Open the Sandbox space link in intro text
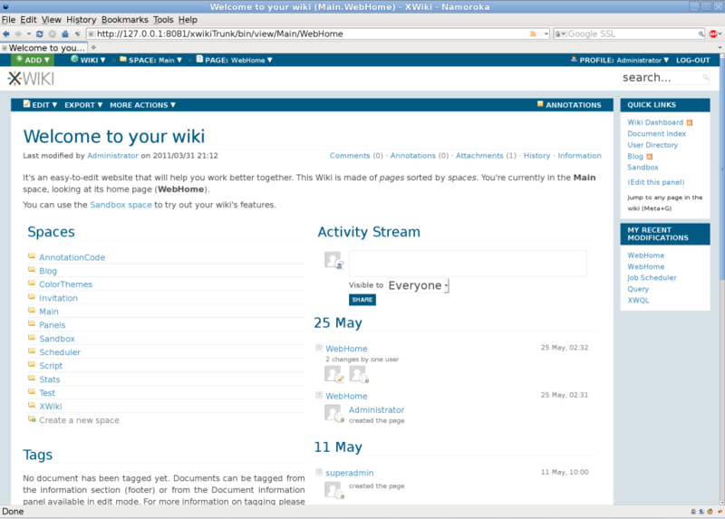Viewport: 725px width, 519px height. [121, 205]
